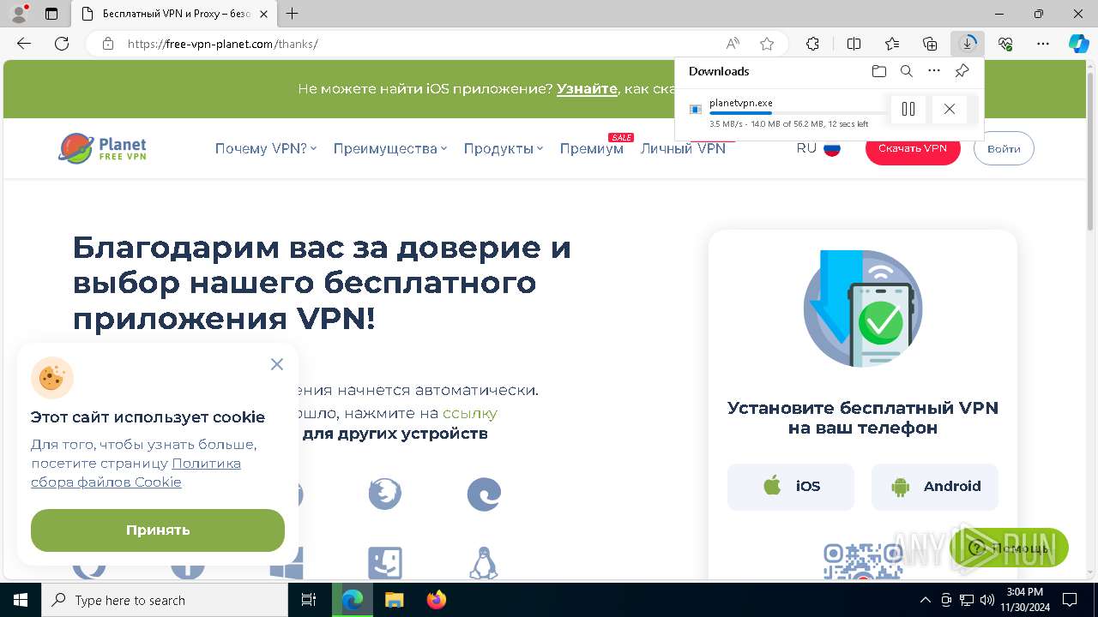The width and height of the screenshot is (1098, 617).
Task: Pin the Downloads panel
Action: point(962,71)
